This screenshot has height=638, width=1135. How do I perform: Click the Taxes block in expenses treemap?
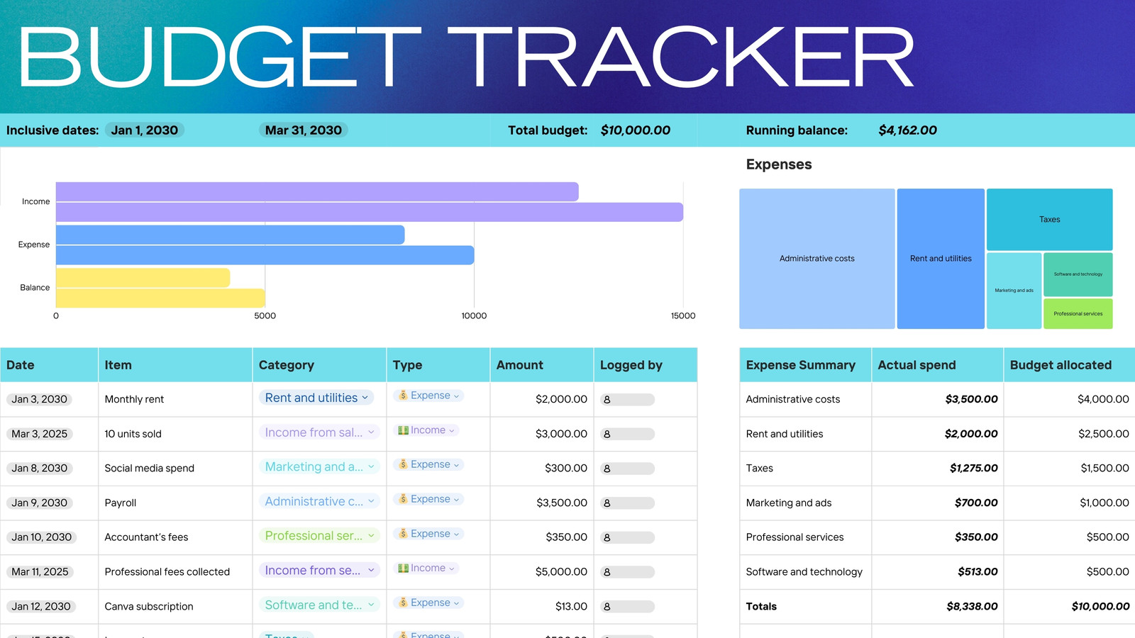[1049, 220]
